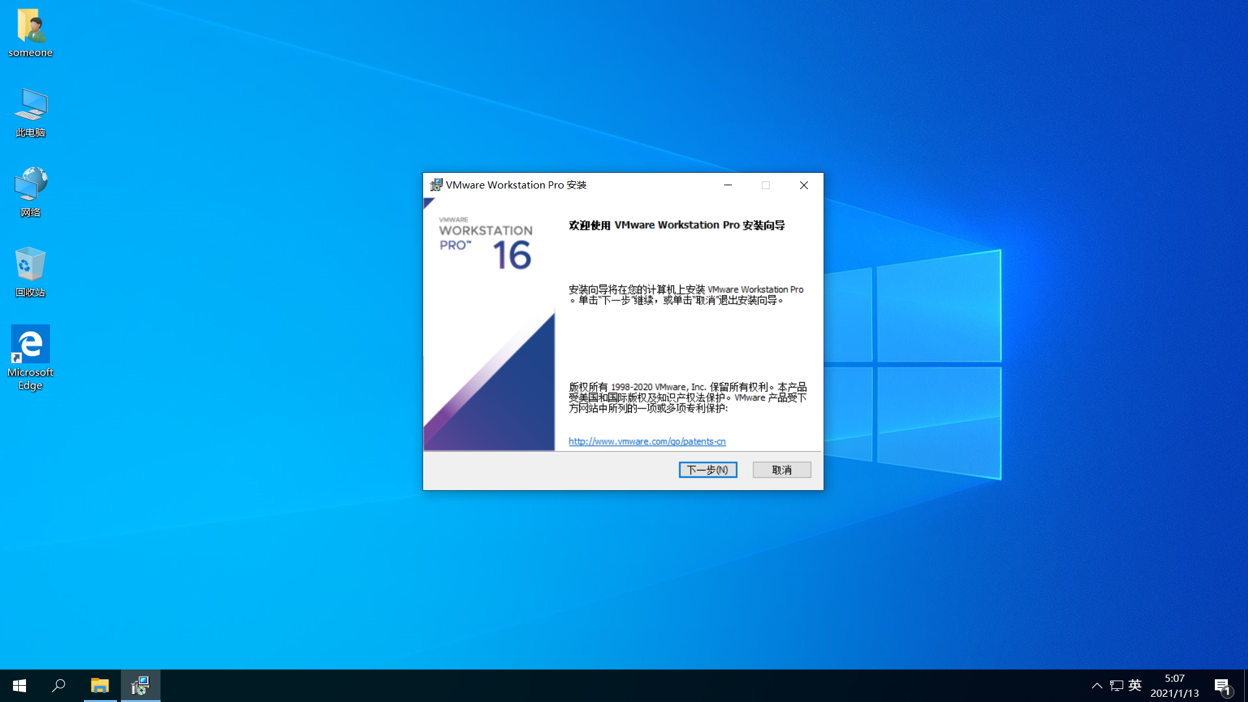
Task: Expand the hidden system tray icons chevron
Action: [1097, 686]
